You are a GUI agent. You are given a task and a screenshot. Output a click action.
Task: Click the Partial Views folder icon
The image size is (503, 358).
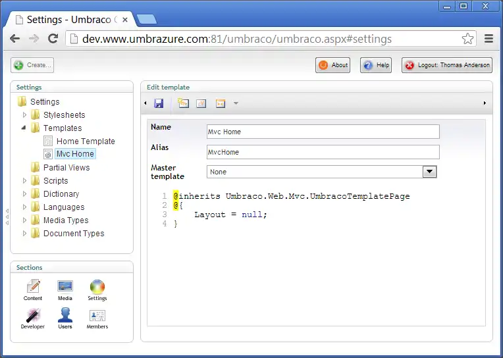(35, 167)
